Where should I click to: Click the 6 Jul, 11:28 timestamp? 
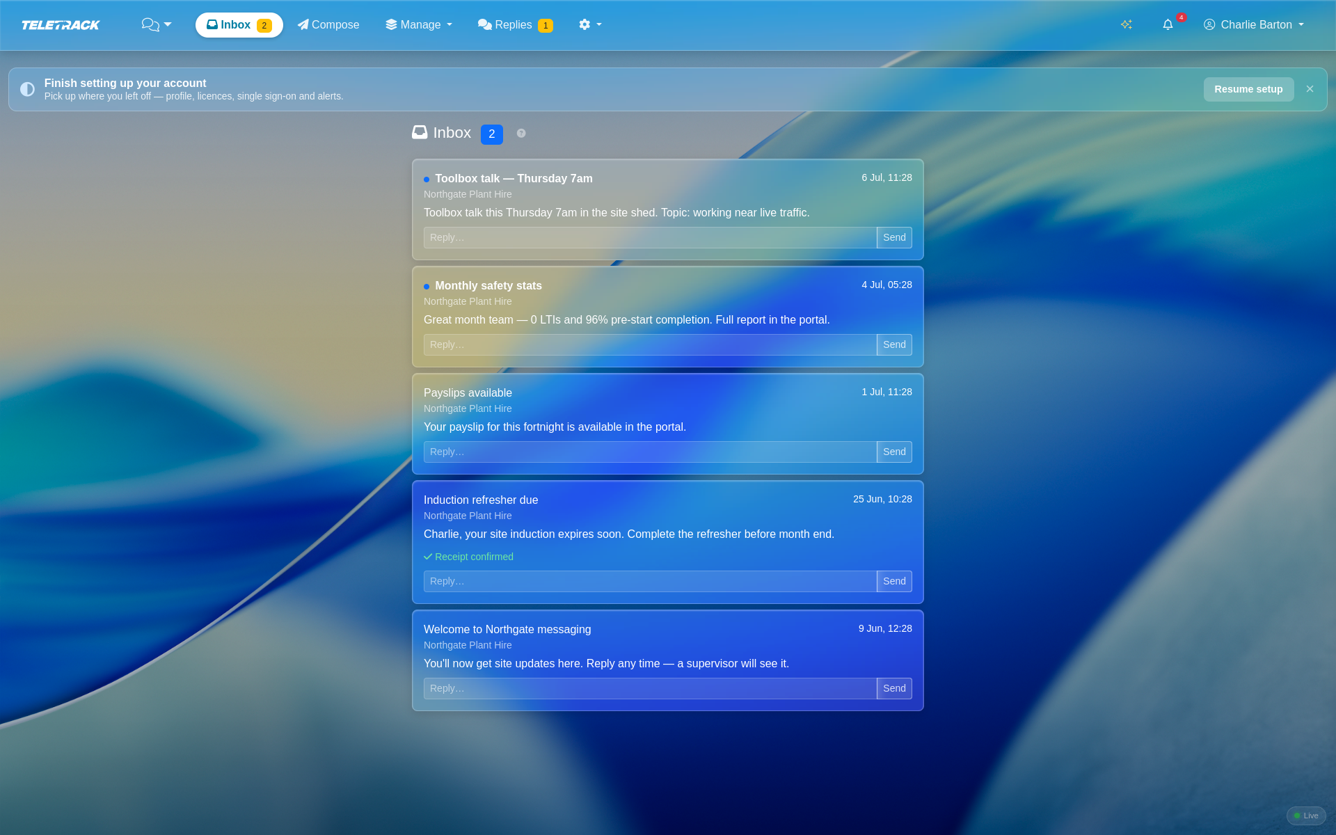tap(886, 177)
